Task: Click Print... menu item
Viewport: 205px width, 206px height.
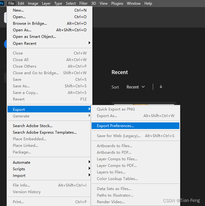Action: (x=49, y=202)
